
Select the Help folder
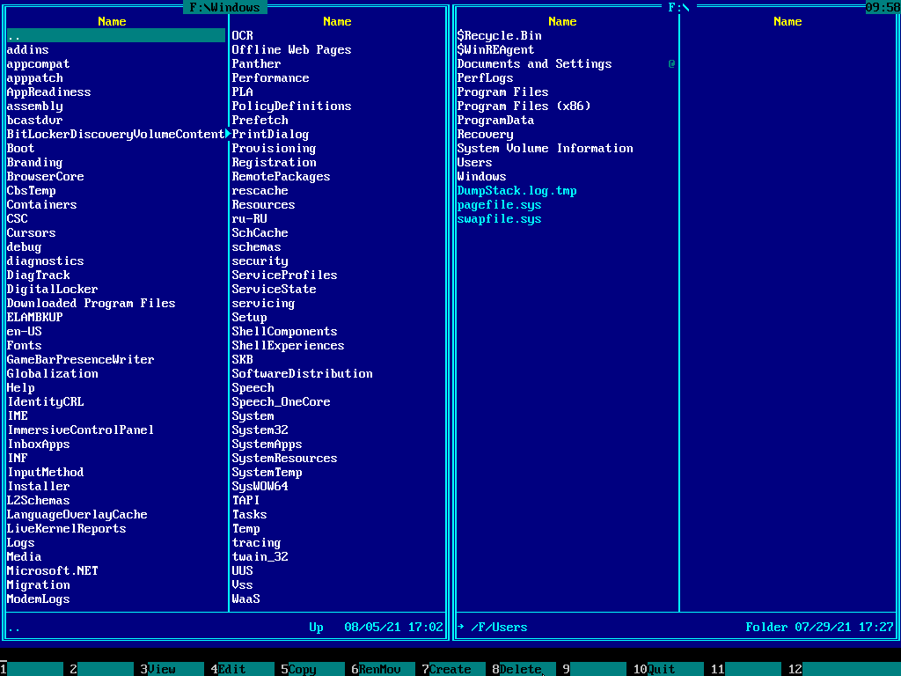click(x=21, y=388)
